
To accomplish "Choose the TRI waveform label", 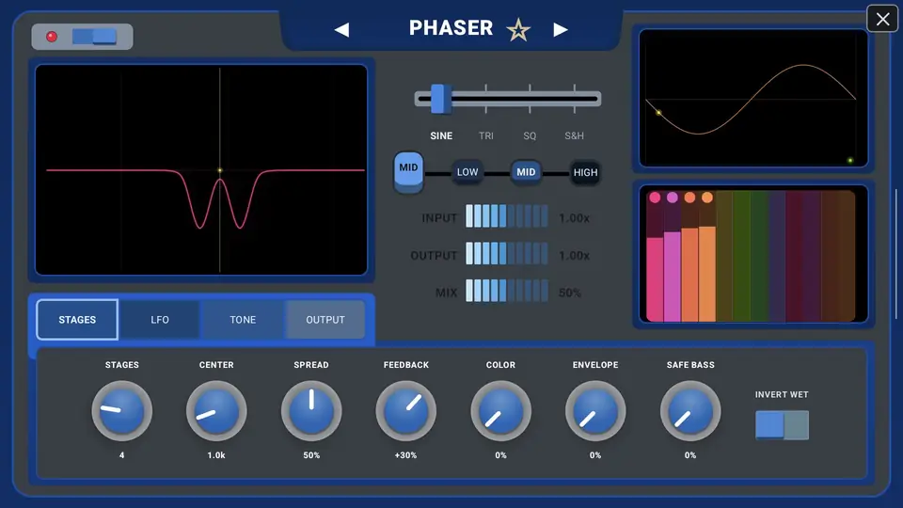I will coord(486,135).
